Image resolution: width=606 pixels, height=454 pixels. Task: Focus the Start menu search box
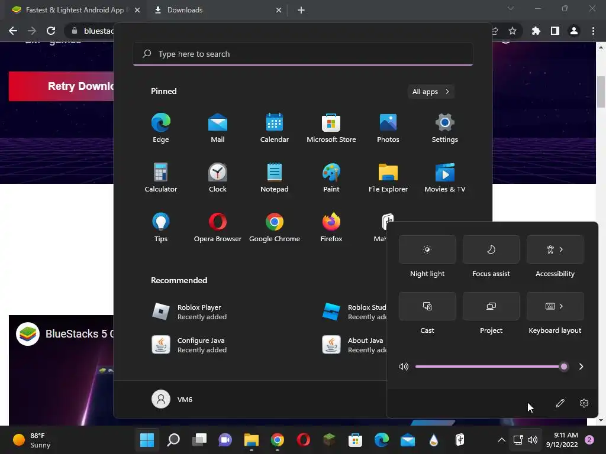click(303, 54)
